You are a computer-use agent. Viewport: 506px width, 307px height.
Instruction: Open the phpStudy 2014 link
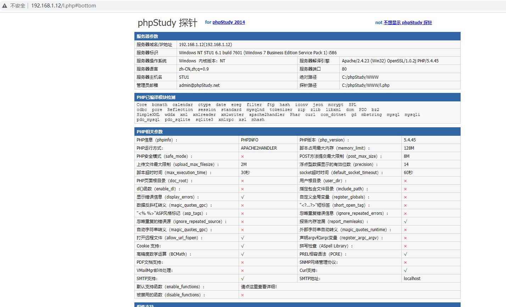[229, 22]
